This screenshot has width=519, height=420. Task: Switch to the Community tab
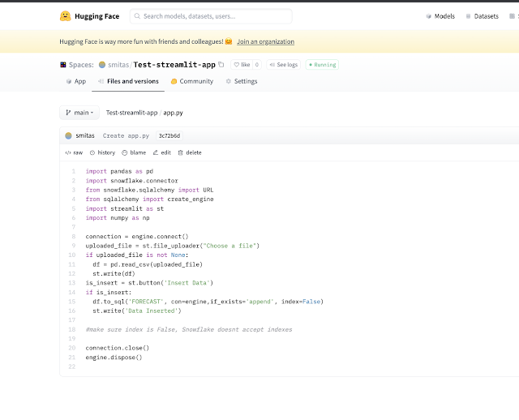click(x=192, y=81)
